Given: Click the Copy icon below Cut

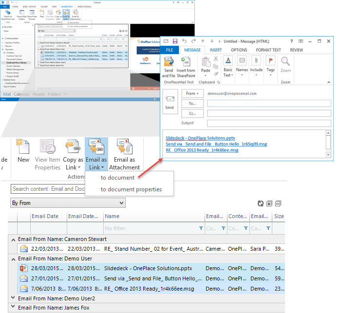Looking at the screenshot, I should 216,66.
